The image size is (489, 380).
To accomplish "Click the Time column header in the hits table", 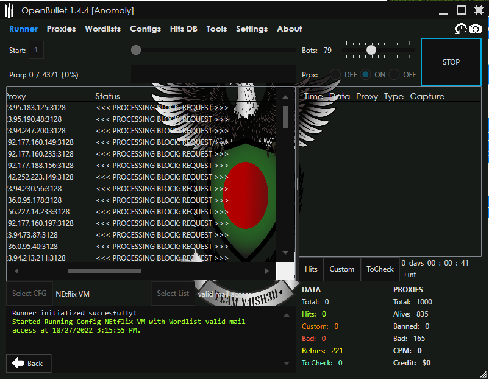I will 313,97.
